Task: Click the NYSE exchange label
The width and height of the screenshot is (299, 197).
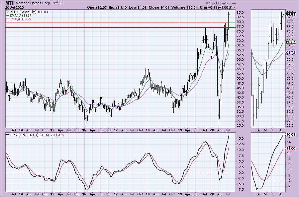Action: [x=57, y=3]
